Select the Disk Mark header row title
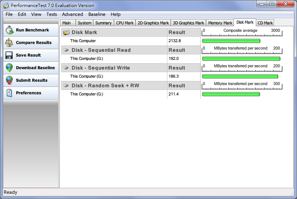297x199 pixels. (x=84, y=32)
